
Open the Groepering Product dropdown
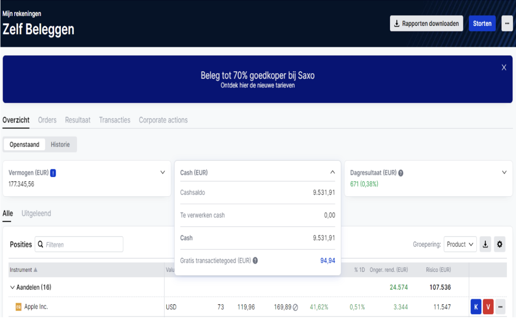coord(460,244)
